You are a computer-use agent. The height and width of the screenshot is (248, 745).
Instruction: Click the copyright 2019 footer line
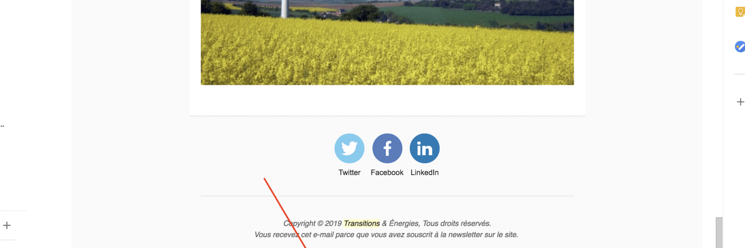point(387,224)
